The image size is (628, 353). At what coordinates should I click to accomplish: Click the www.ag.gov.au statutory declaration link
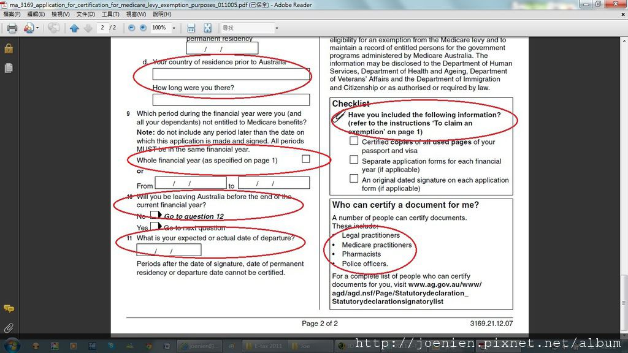[x=407, y=293]
